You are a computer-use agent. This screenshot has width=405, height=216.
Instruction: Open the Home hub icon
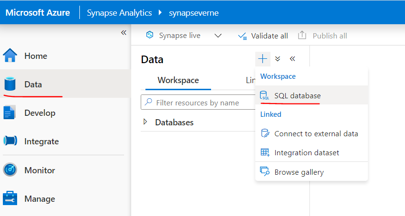pos(10,56)
